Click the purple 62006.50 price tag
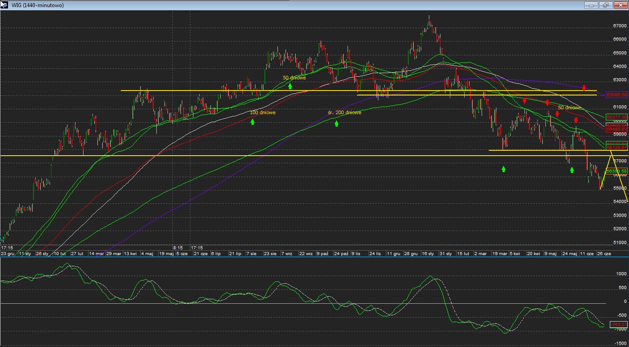The height and width of the screenshot is (347, 629). [x=616, y=95]
